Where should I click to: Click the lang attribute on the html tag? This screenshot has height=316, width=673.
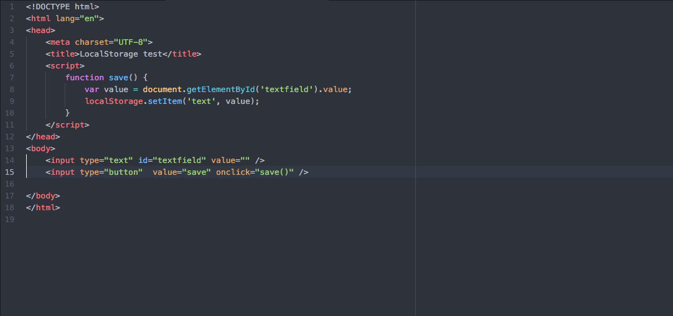pos(65,19)
